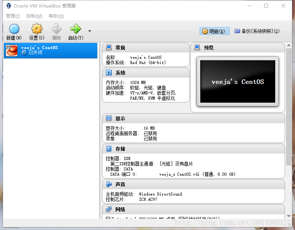
Task: Close the VirtualBox Manager window
Action: tap(283, 6)
